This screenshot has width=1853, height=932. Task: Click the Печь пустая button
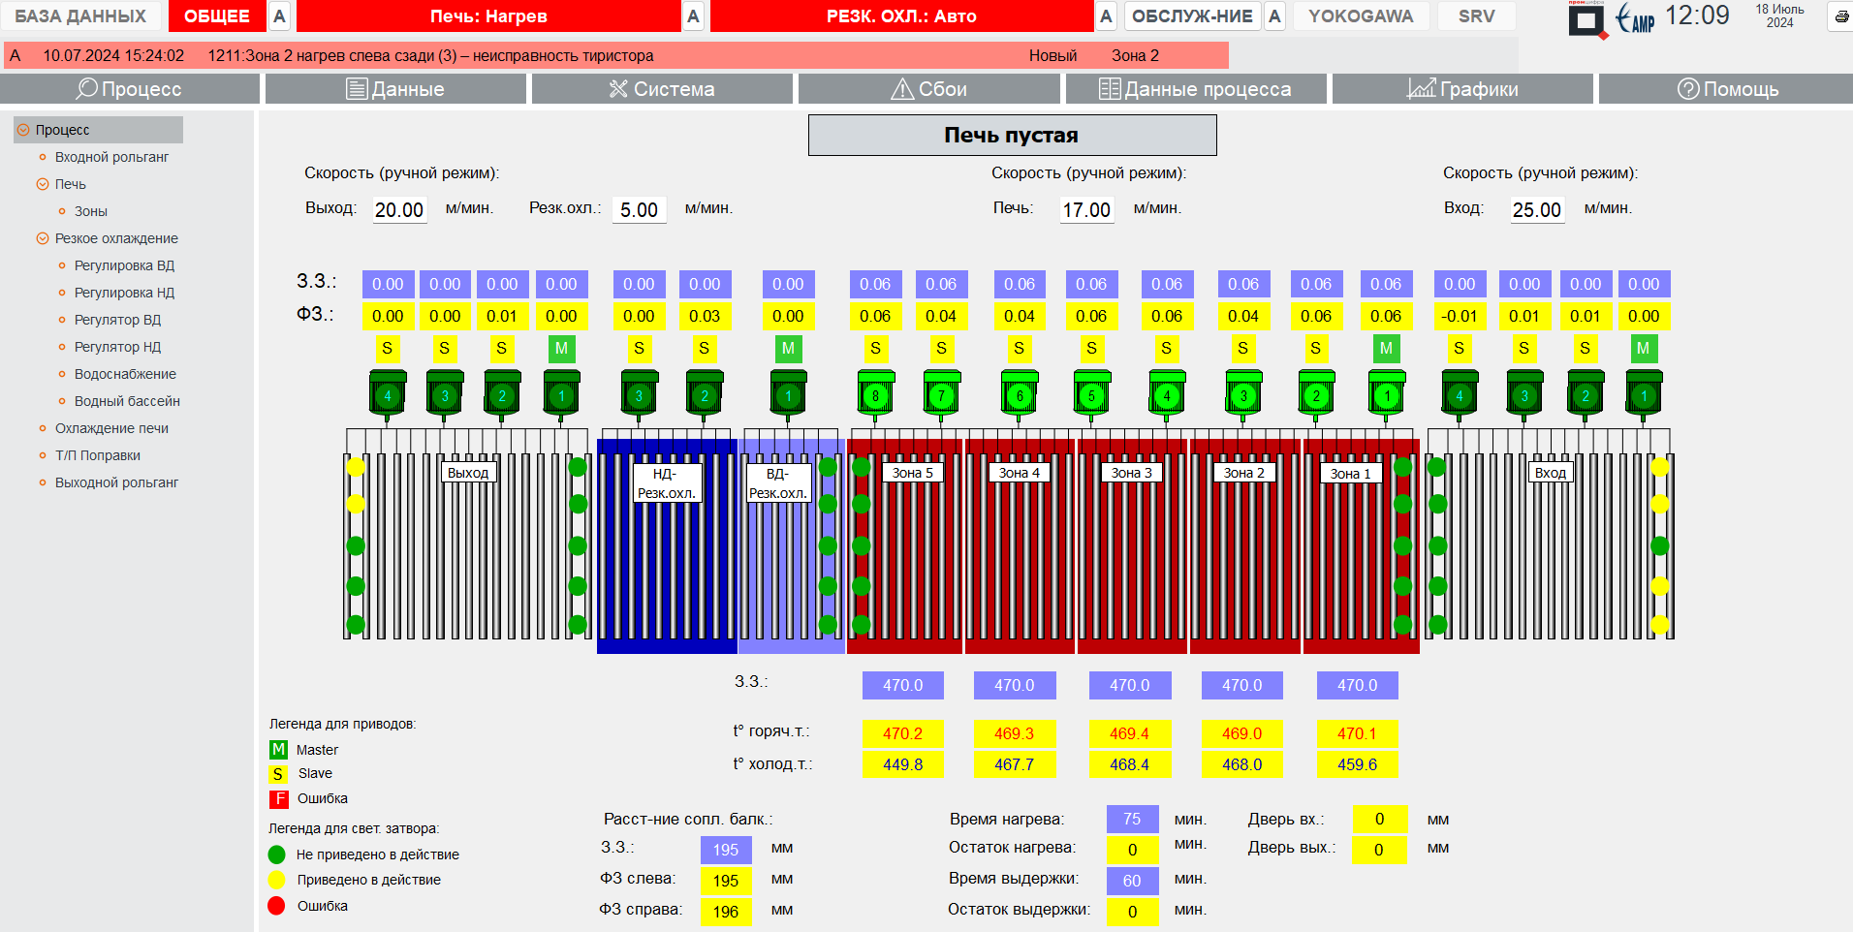(1012, 136)
